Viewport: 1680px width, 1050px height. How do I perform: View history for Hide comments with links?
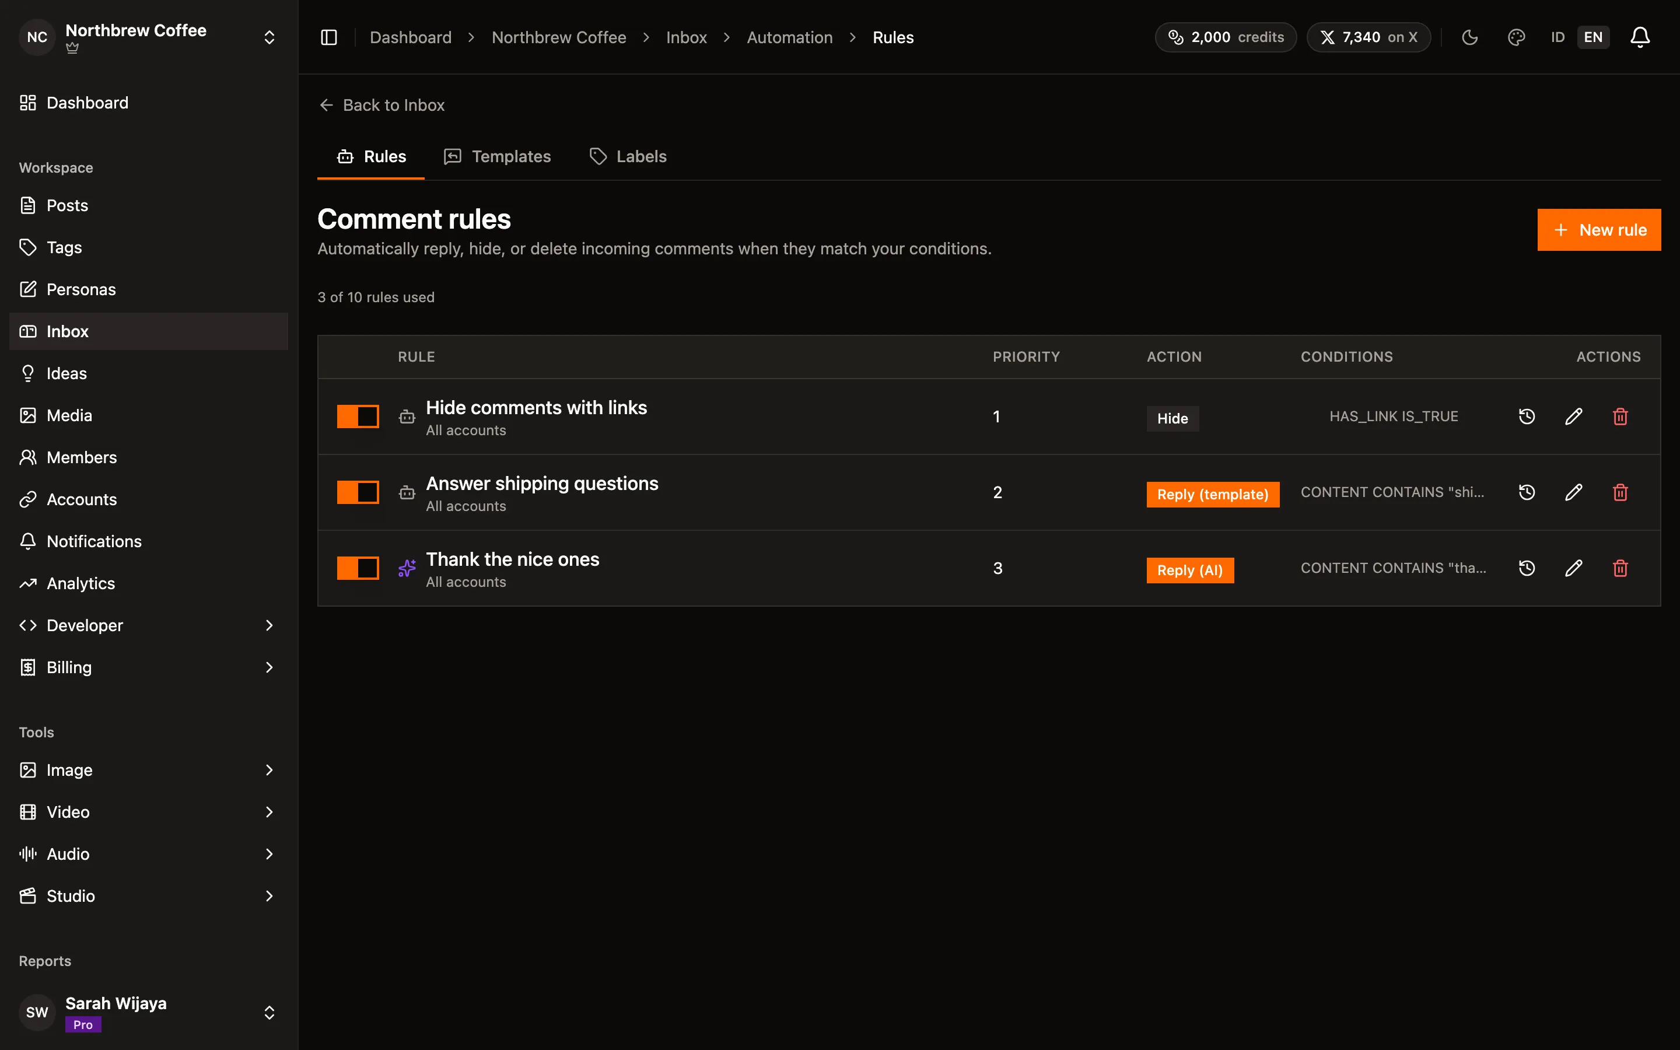[1527, 416]
